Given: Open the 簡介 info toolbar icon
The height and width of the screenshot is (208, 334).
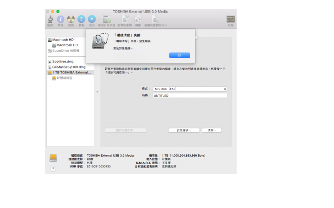Looking at the screenshot, I should 60,19.
